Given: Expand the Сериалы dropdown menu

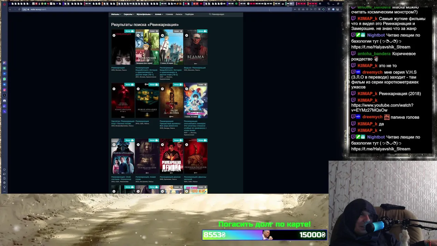Looking at the screenshot, I should [x=129, y=14].
